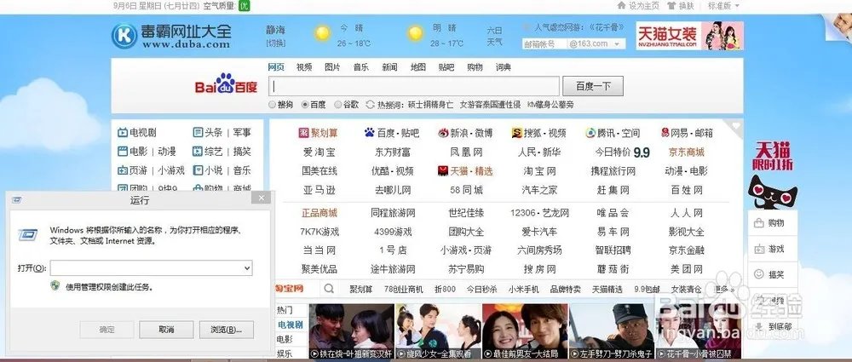Click the NetEase mail icon
The width and height of the screenshot is (852, 362).
(x=665, y=133)
